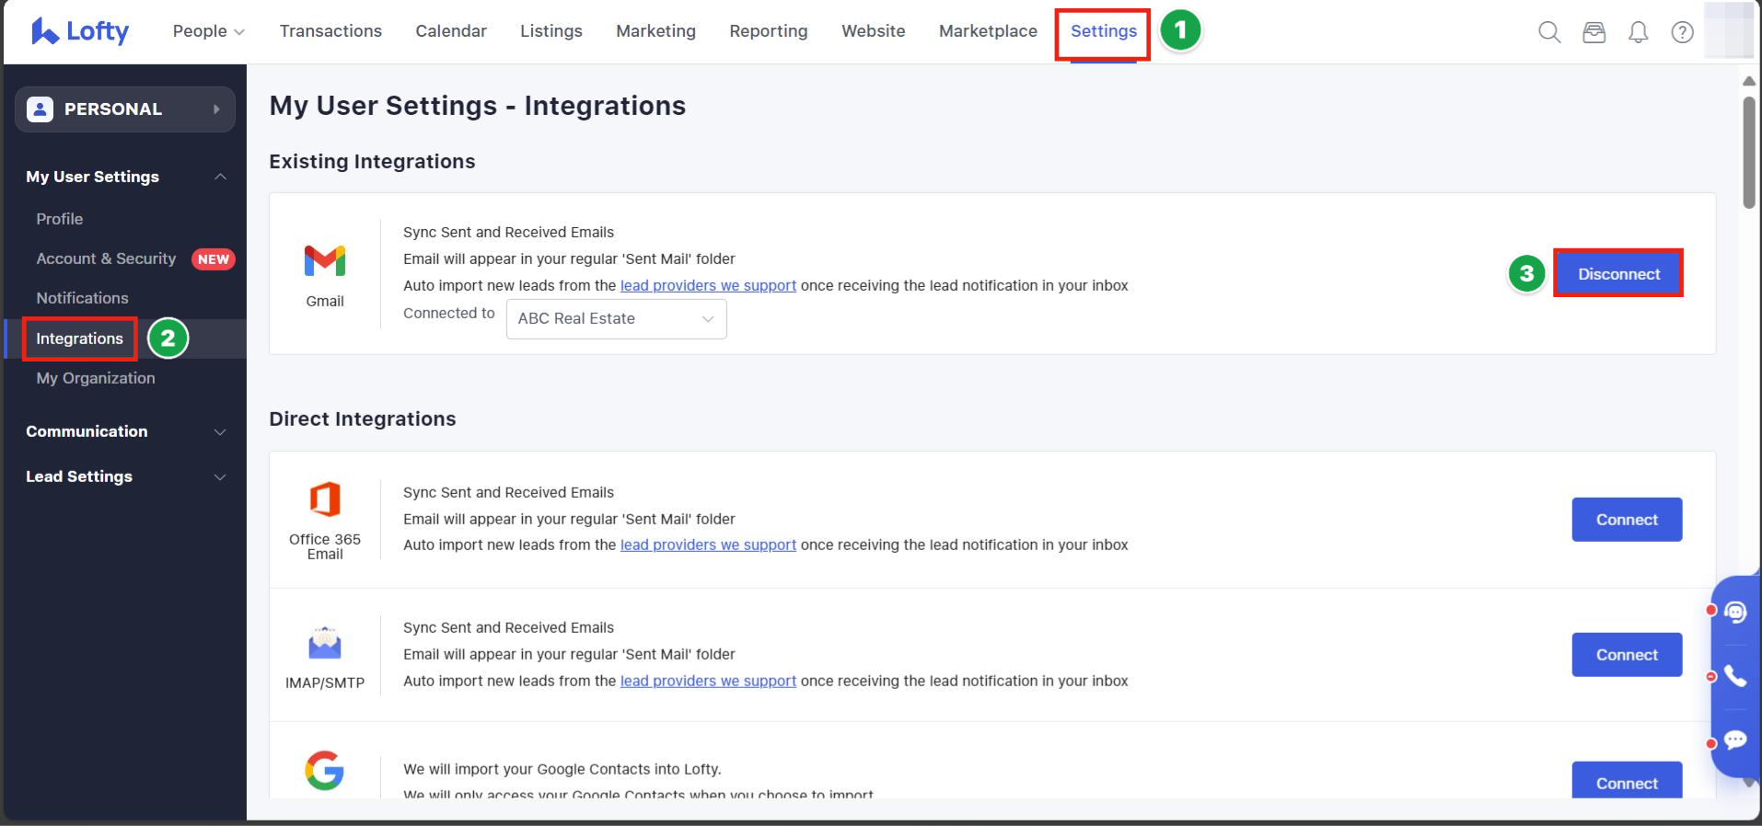The image size is (1762, 826).
Task: Expand the Lead Settings section
Action: [x=125, y=476]
